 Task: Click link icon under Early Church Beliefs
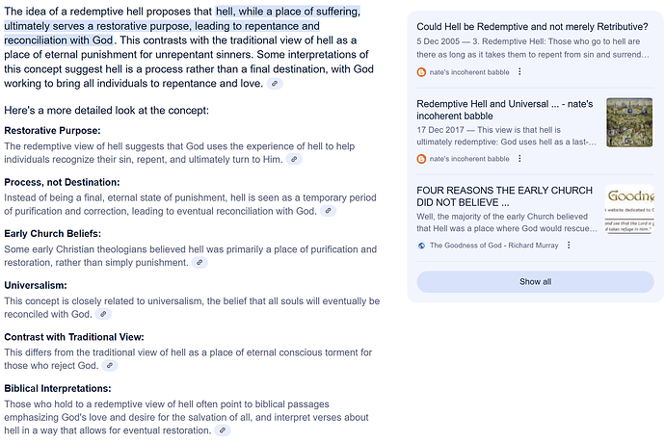[200, 262]
